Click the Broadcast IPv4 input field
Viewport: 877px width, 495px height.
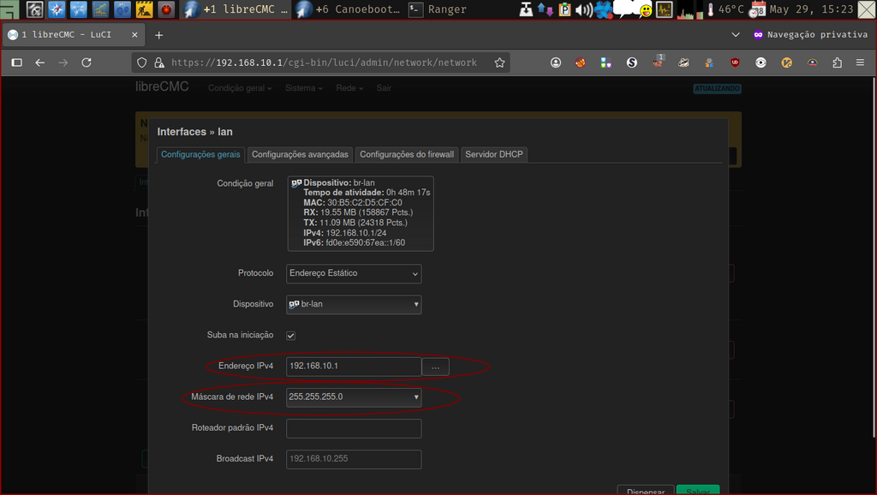tap(354, 459)
